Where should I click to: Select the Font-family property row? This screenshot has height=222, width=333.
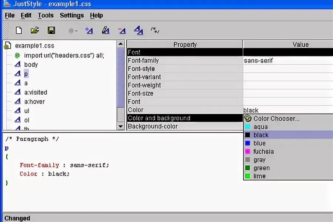point(185,61)
